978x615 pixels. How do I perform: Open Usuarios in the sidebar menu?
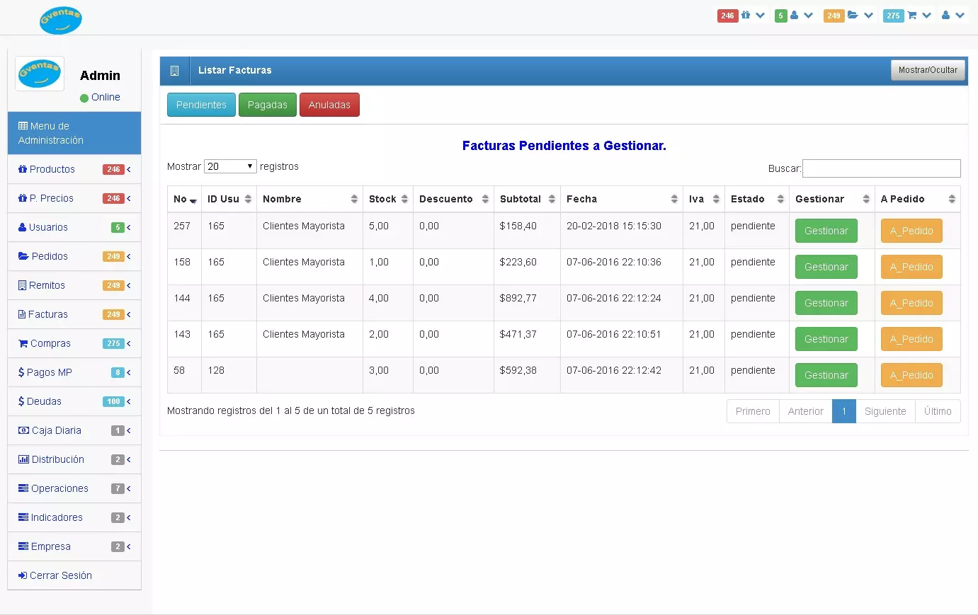(x=74, y=227)
